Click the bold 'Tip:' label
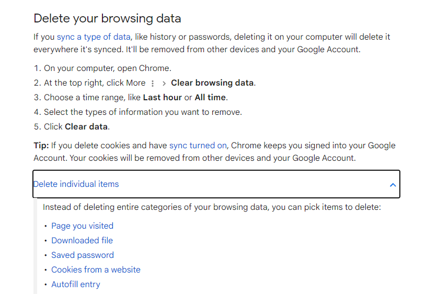 click(x=41, y=146)
